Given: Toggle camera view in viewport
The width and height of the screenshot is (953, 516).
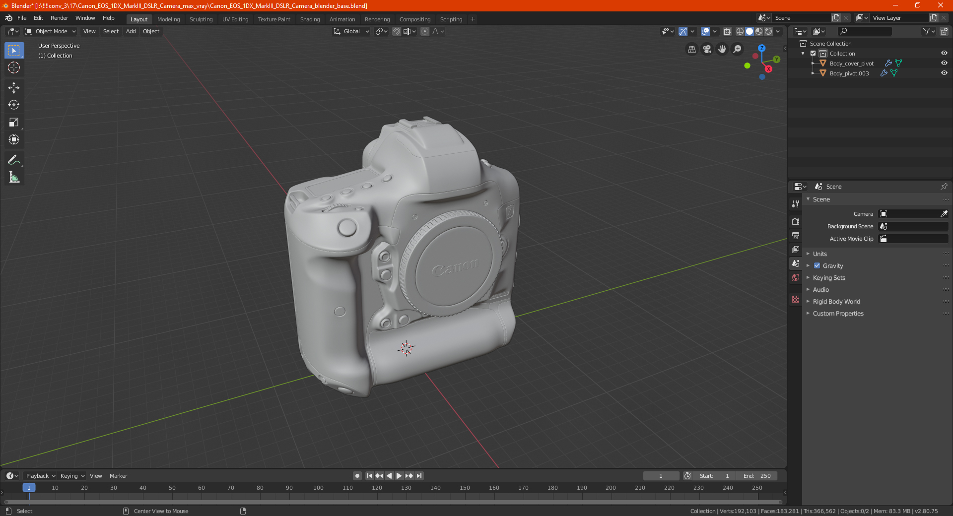Looking at the screenshot, I should (707, 49).
